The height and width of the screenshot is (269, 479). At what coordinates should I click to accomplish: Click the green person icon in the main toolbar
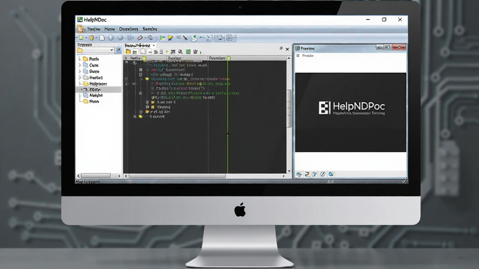194,38
